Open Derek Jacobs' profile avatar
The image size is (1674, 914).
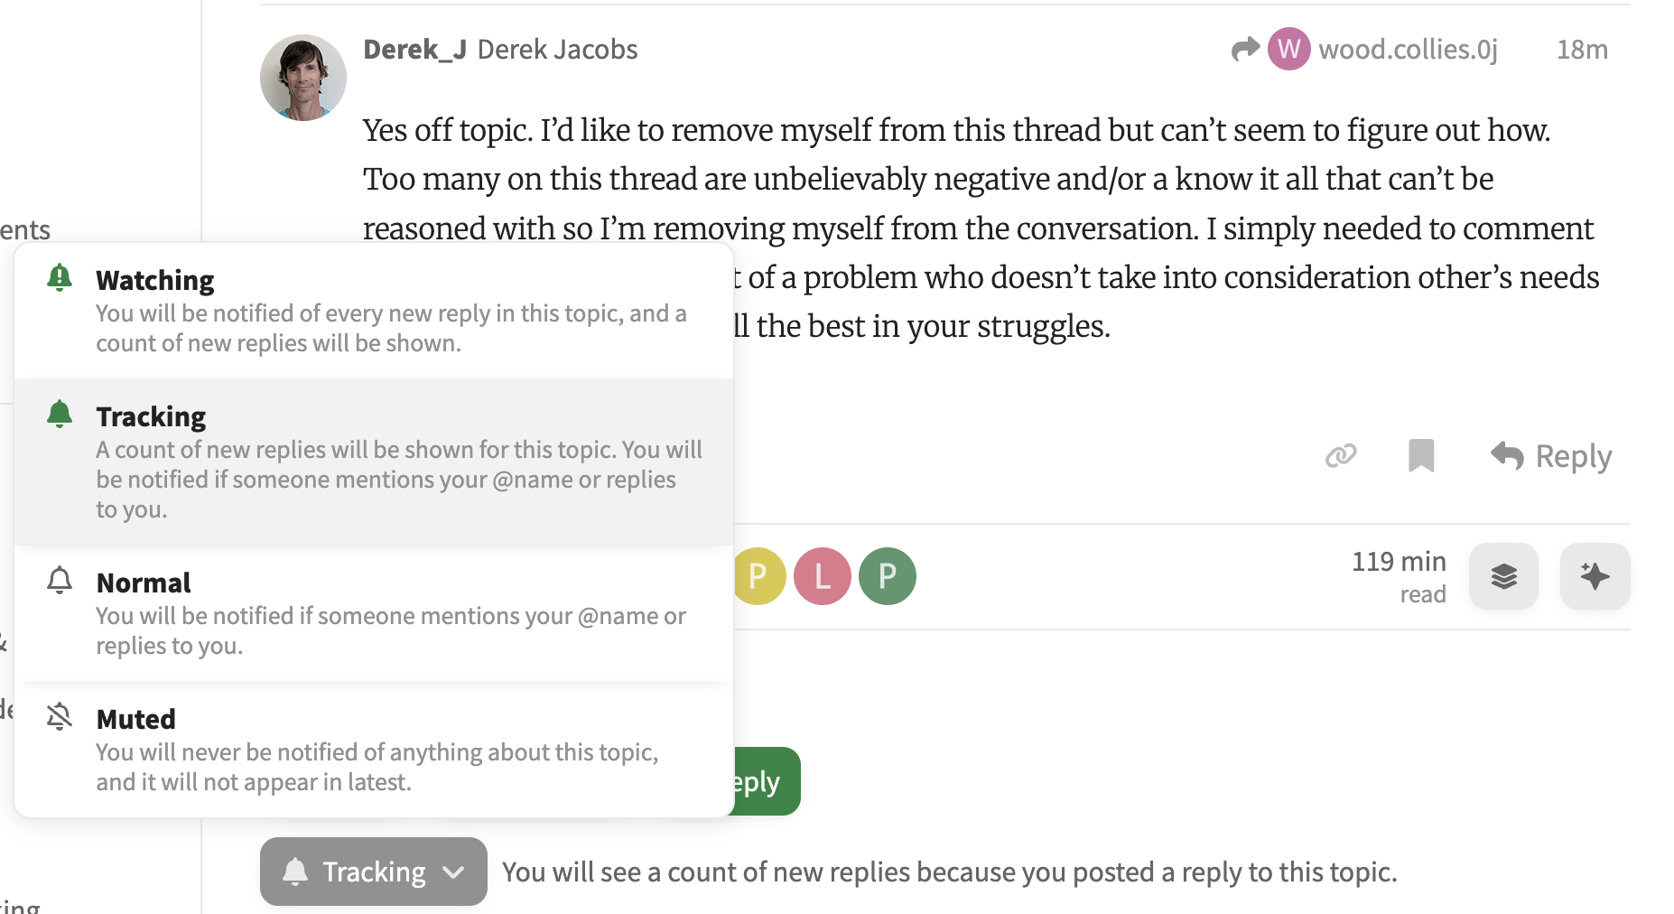(303, 78)
